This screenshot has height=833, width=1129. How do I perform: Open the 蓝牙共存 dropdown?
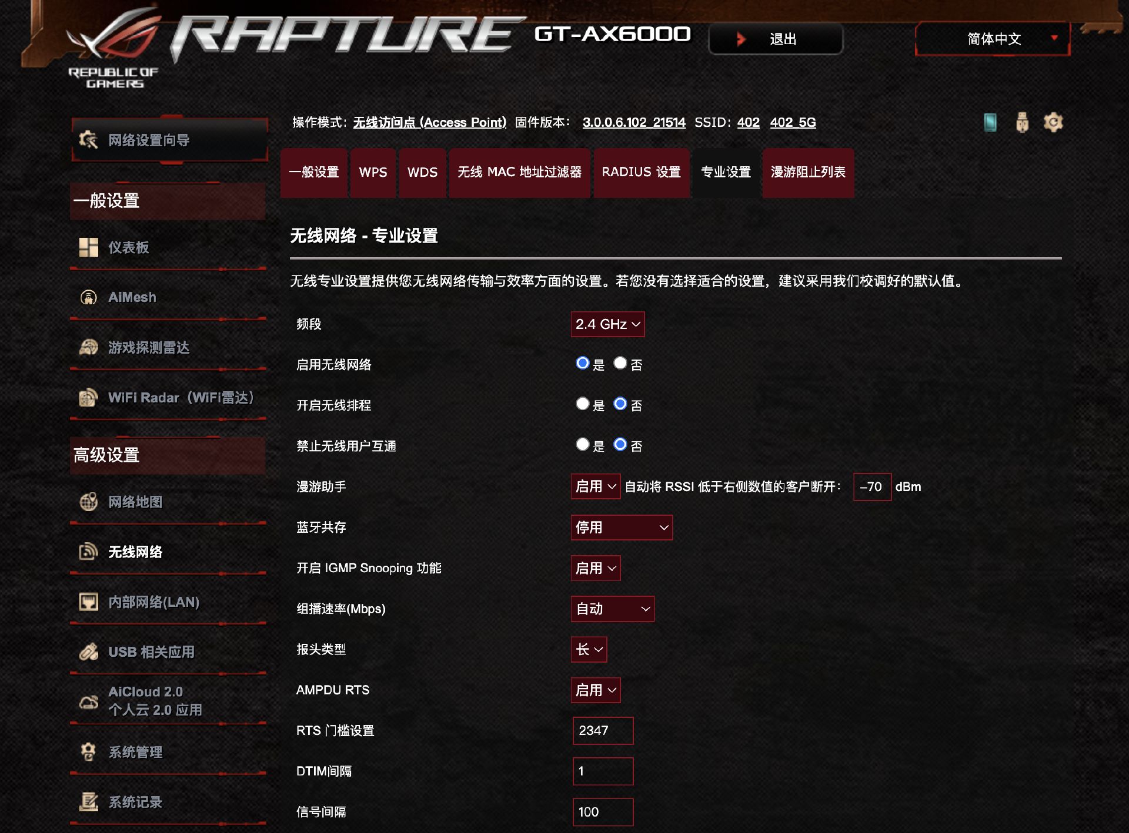point(622,528)
